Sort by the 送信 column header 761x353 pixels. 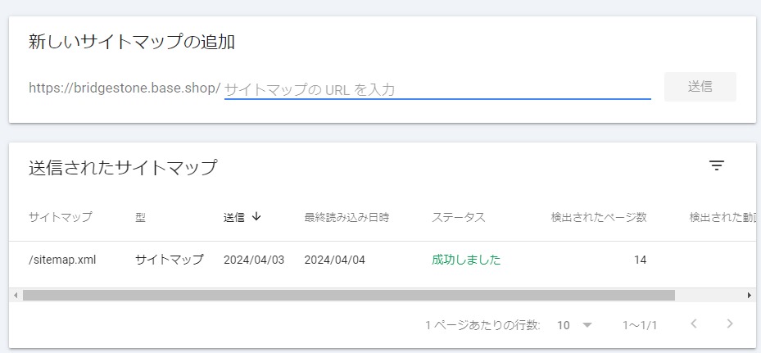click(x=234, y=217)
